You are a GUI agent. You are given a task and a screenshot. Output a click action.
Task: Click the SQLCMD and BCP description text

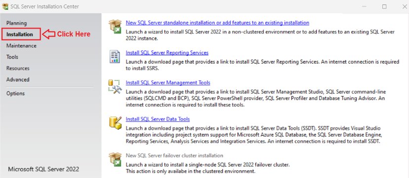pyautogui.click(x=256, y=99)
